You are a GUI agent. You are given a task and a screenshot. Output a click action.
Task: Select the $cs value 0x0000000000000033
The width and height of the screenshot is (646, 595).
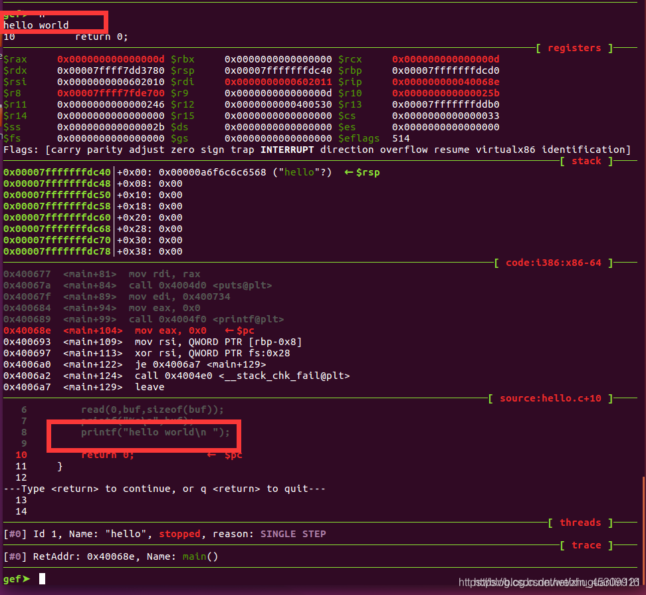(446, 116)
